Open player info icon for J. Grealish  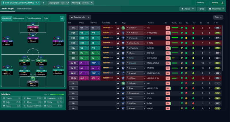118,63
